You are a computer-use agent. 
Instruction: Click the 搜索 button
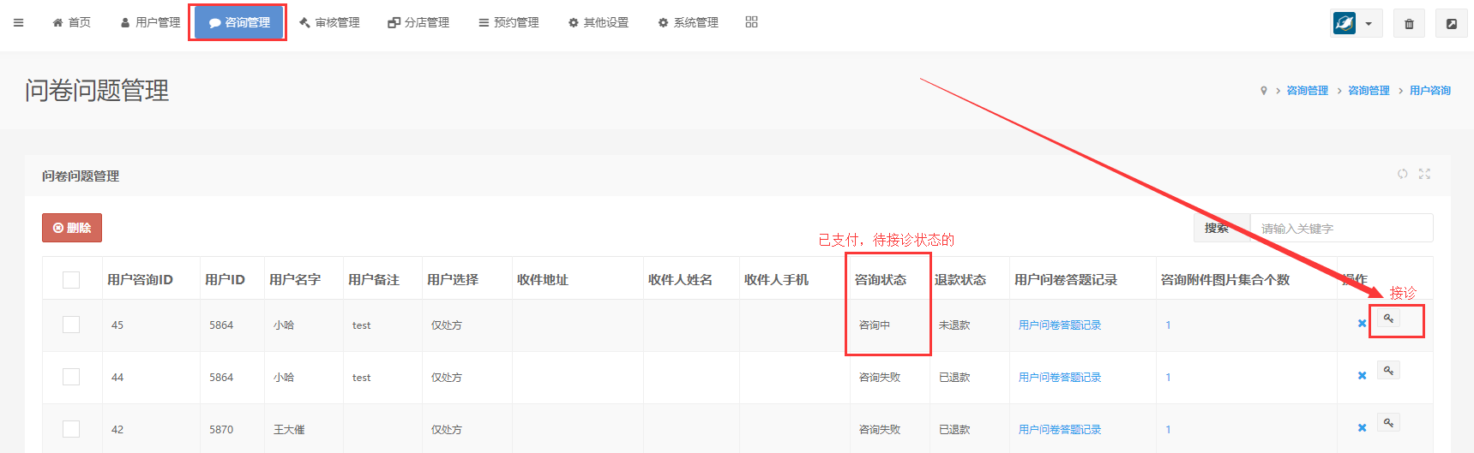pos(1221,228)
